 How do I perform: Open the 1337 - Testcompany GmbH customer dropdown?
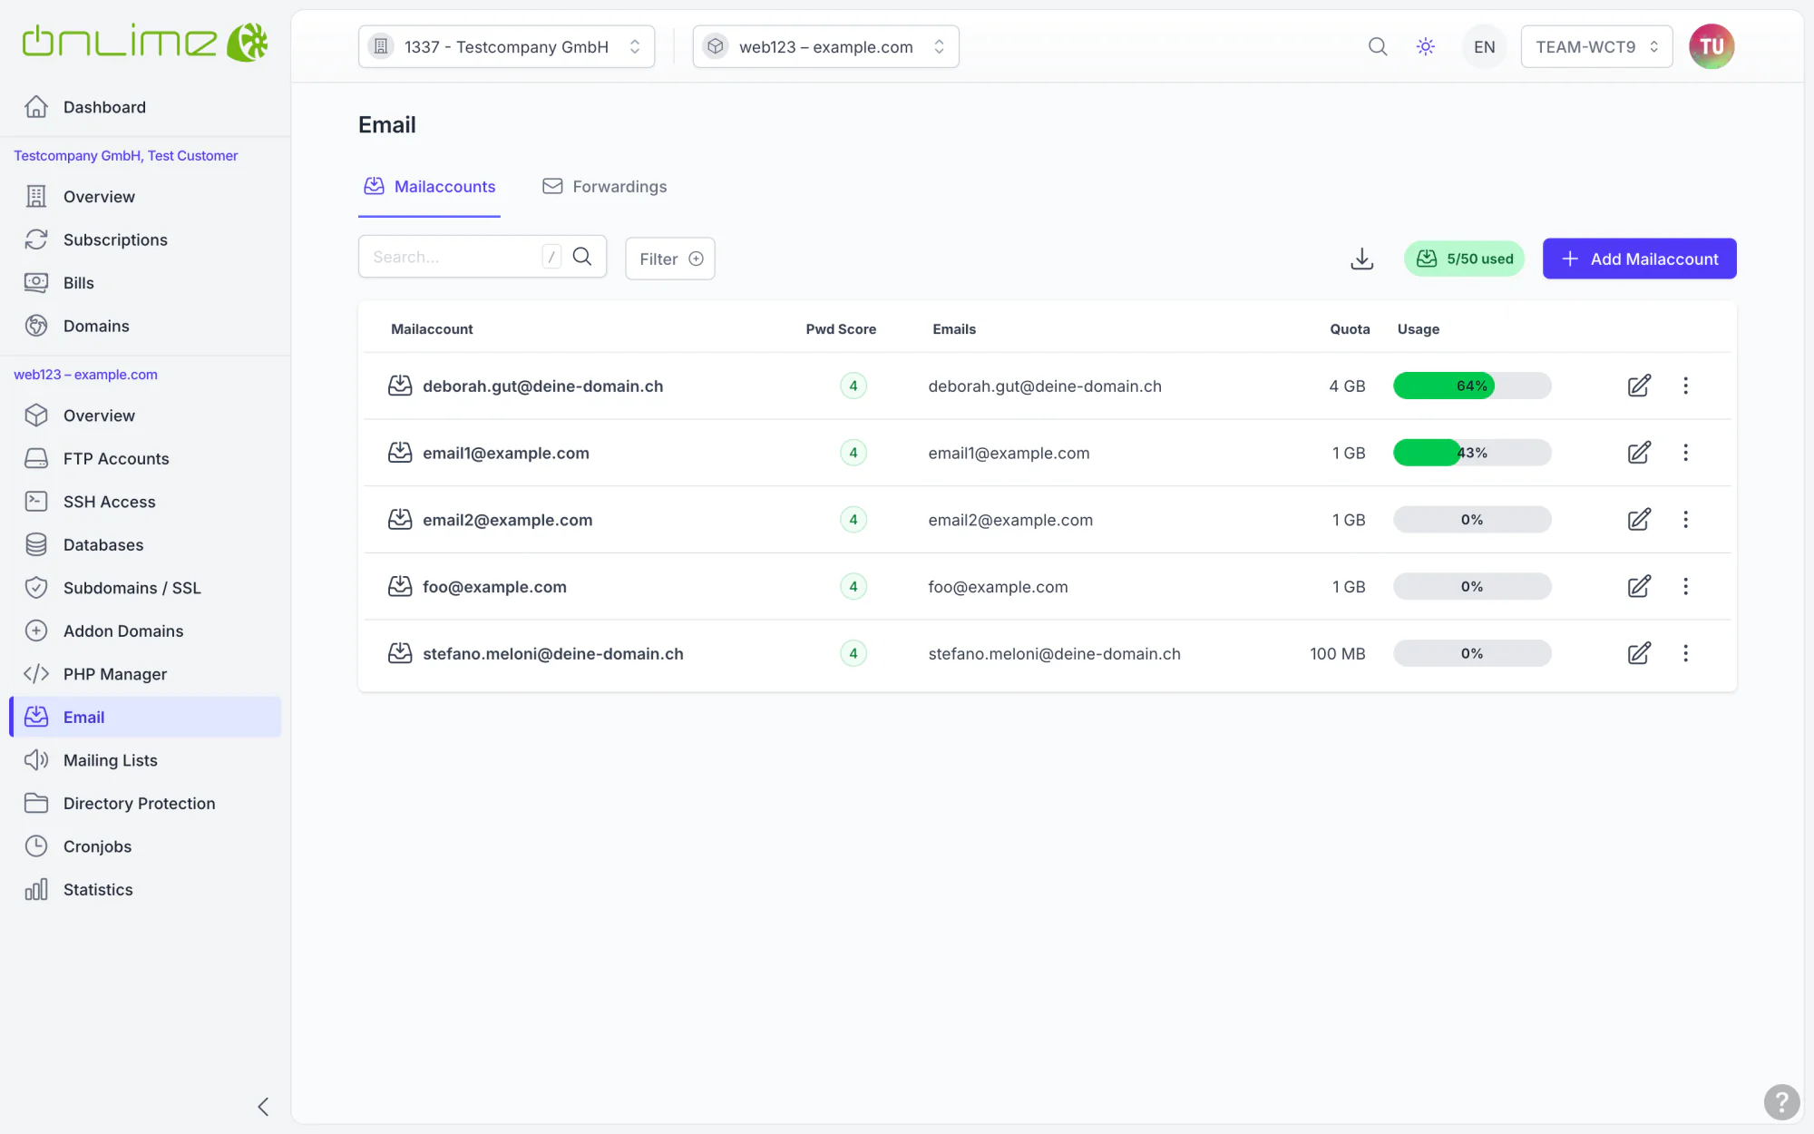point(506,46)
